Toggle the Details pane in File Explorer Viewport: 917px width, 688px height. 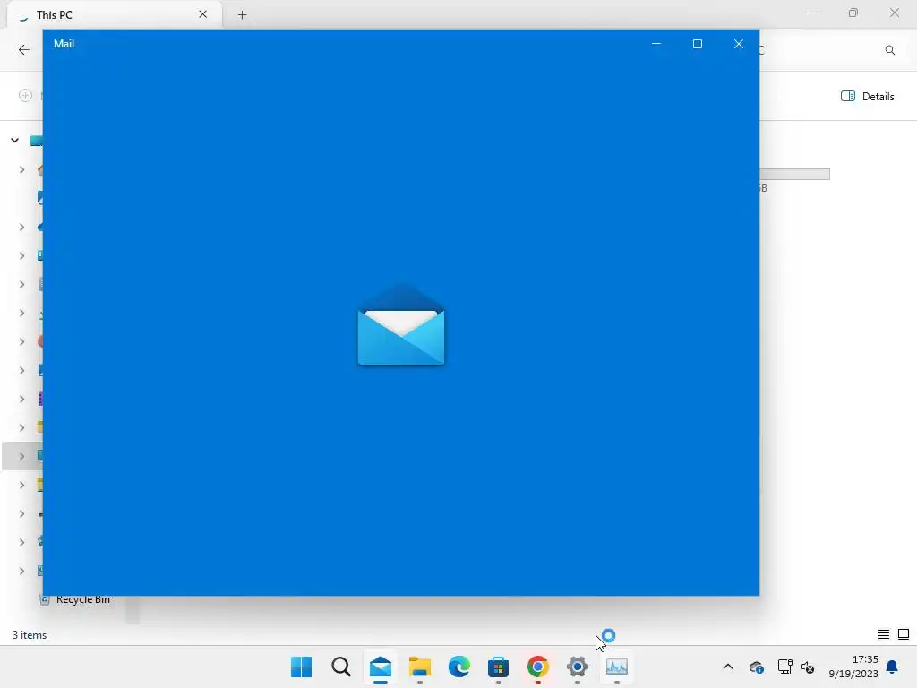(867, 97)
